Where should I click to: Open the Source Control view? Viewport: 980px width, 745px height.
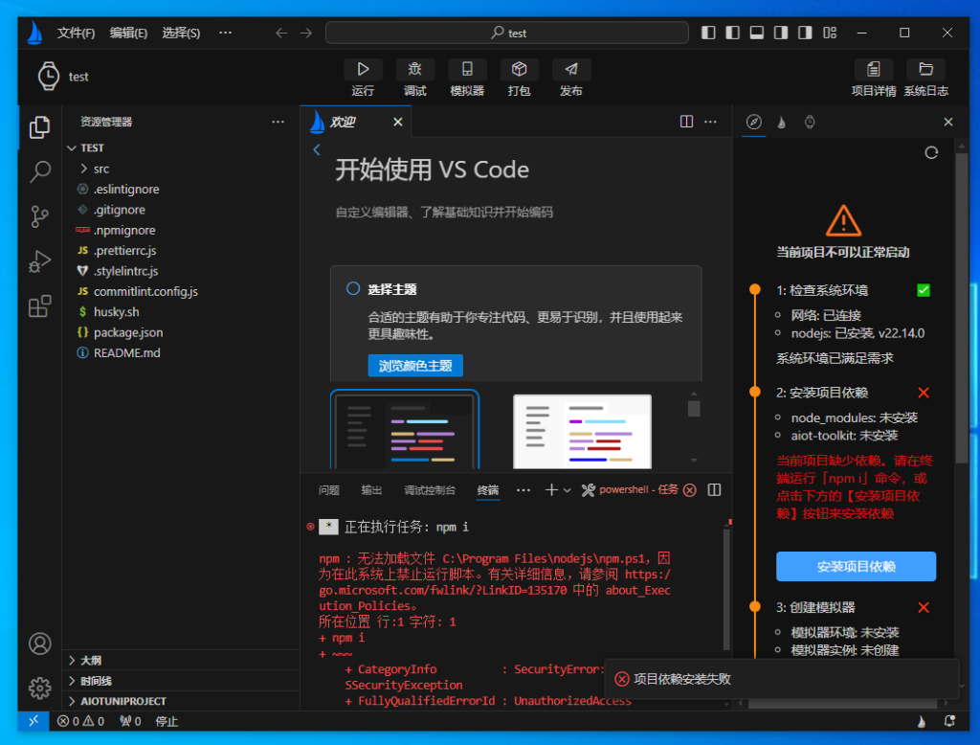pyautogui.click(x=39, y=216)
